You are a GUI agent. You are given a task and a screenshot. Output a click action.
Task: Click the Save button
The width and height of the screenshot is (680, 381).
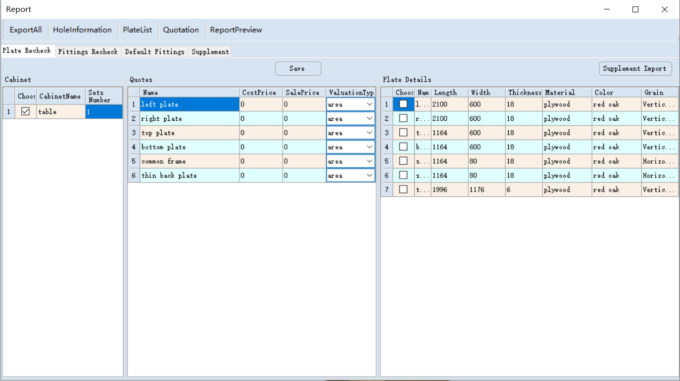click(298, 69)
